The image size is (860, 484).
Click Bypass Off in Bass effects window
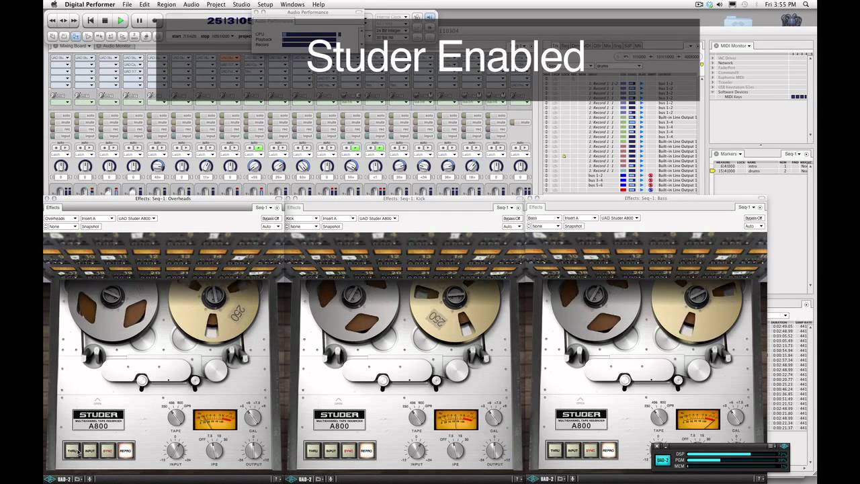(754, 218)
